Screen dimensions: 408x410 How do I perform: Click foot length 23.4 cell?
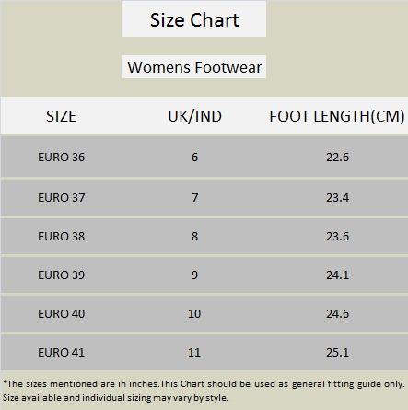click(337, 197)
